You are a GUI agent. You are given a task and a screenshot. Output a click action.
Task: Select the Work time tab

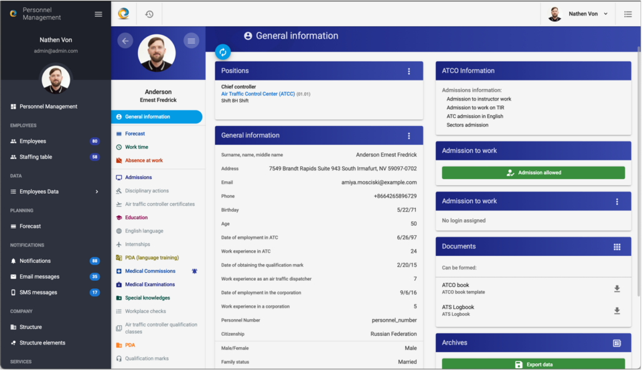click(136, 147)
